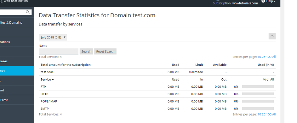Click the 'Data transfer by services' heading
The height and width of the screenshot is (123, 297).
(60, 24)
